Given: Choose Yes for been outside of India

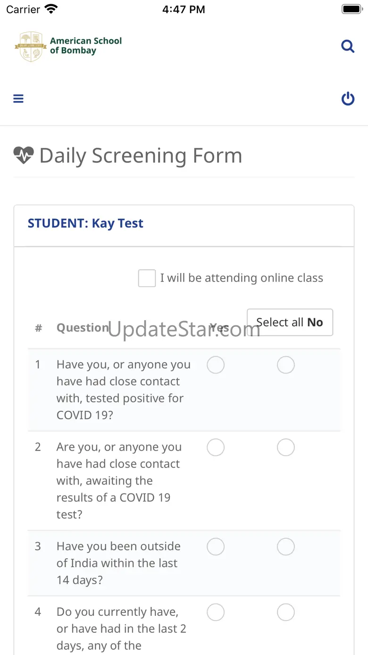Looking at the screenshot, I should click(x=216, y=546).
